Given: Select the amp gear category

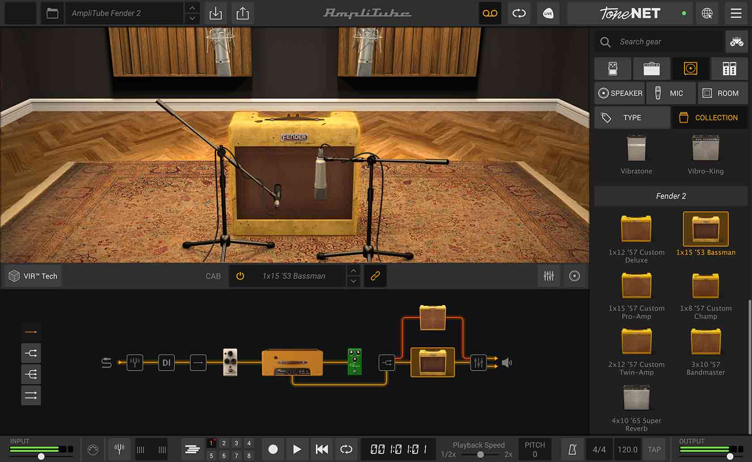Looking at the screenshot, I should (652, 68).
